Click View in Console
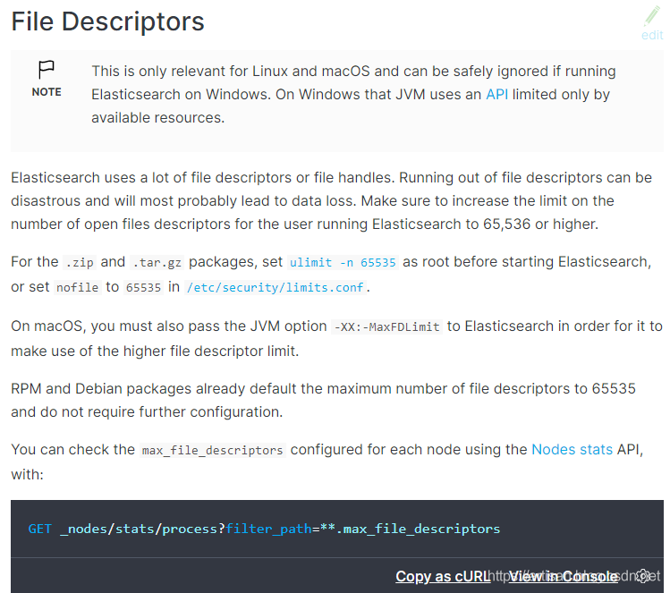 point(564,576)
